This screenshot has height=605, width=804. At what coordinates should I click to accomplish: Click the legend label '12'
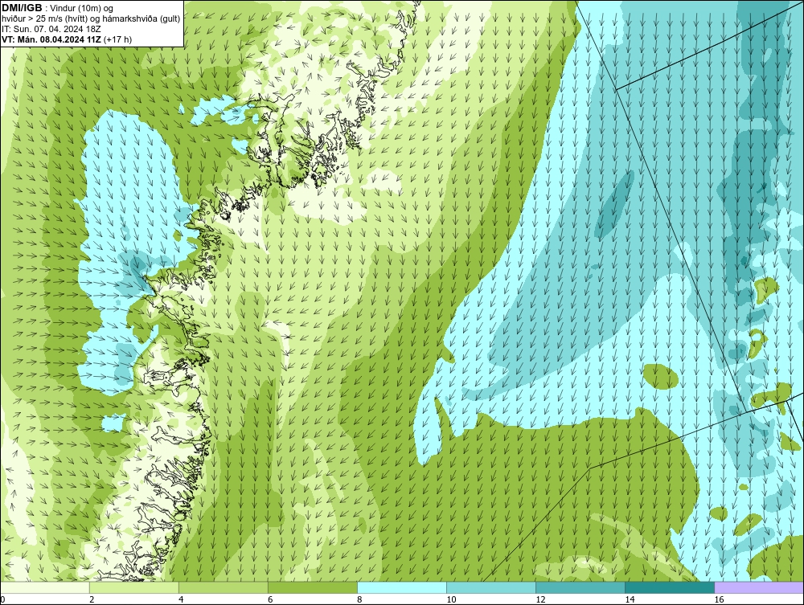540,599
